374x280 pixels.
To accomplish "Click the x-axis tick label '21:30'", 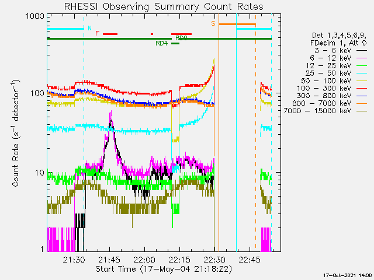I will click(x=74, y=260).
